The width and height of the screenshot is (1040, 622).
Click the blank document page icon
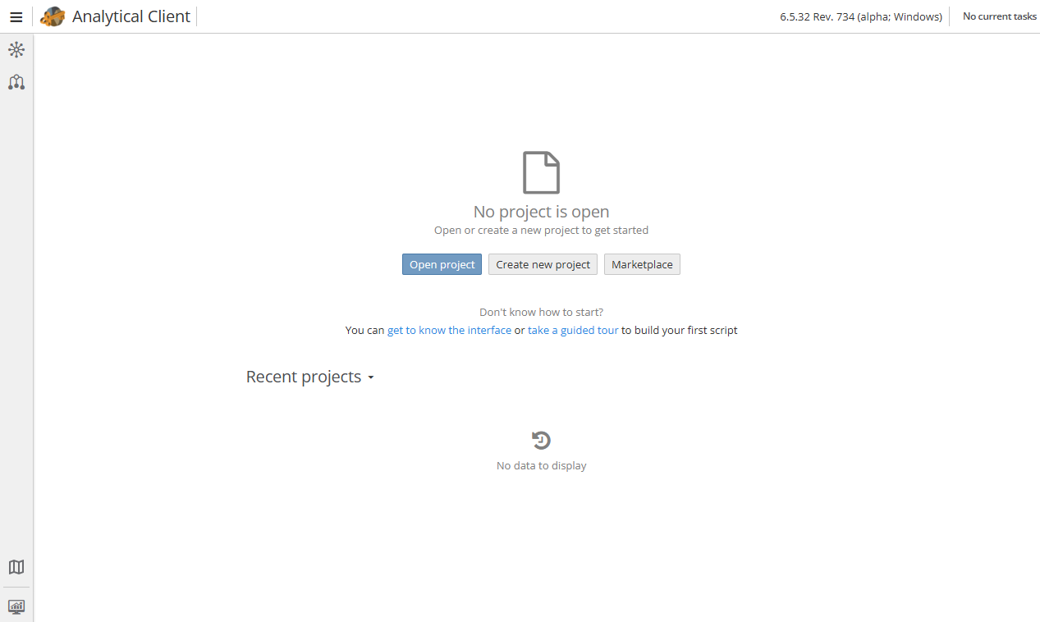click(x=541, y=172)
